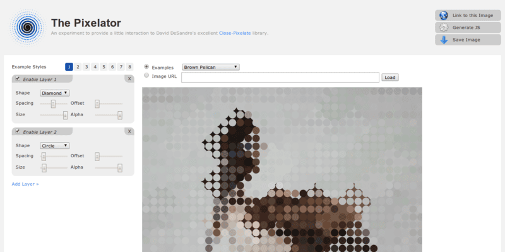The image size is (505, 252).
Task: Uncheck Enable Layer 1 checkbox
Action: coord(18,78)
